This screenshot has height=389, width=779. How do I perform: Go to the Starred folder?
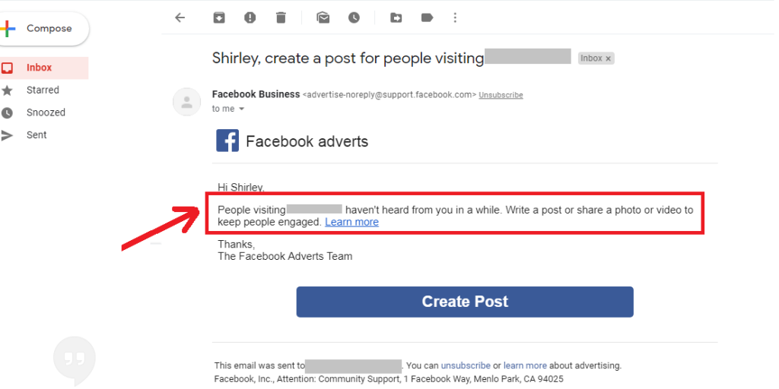43,90
